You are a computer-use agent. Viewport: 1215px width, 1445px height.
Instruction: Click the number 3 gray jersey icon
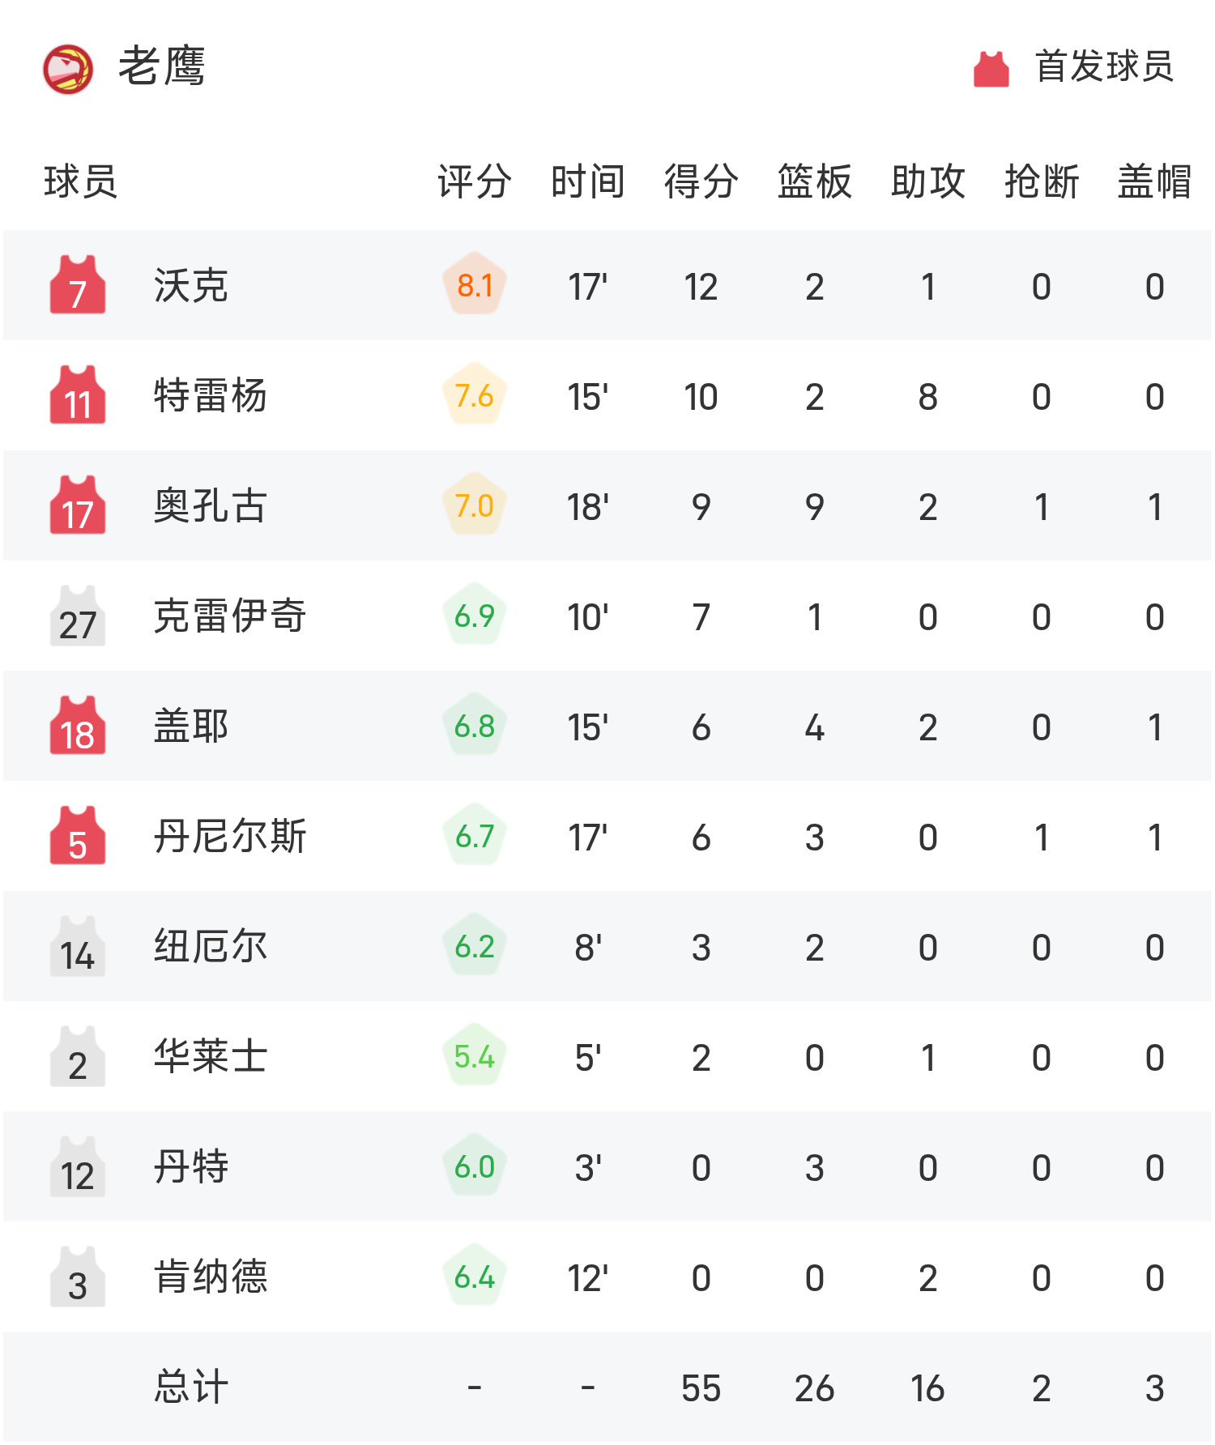(x=78, y=1277)
